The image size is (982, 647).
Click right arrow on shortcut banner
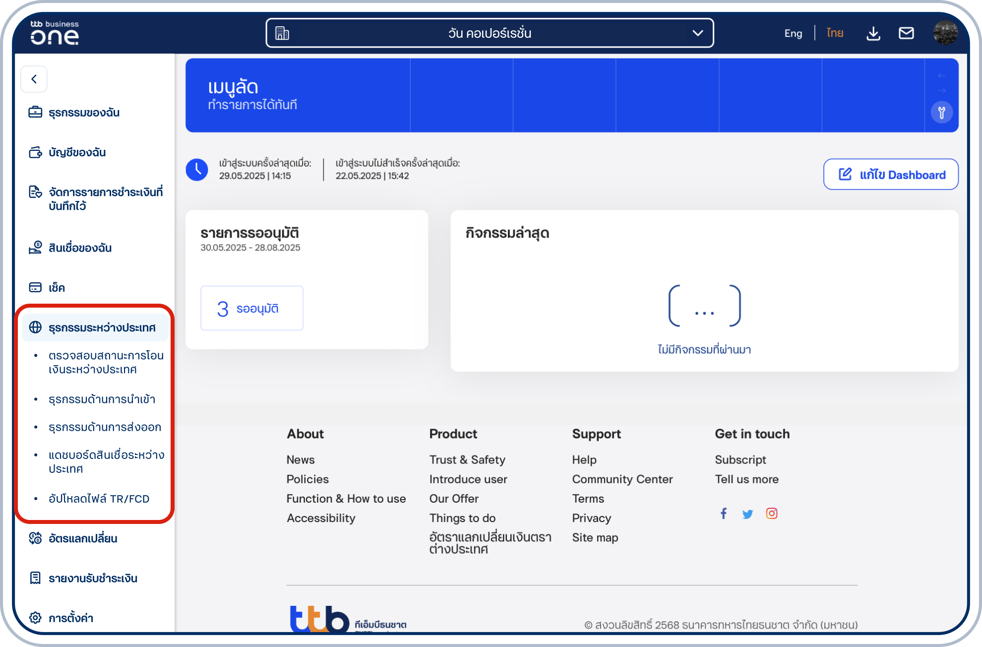point(942,91)
